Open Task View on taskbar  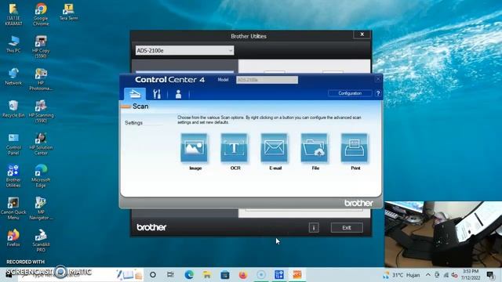[171, 275]
